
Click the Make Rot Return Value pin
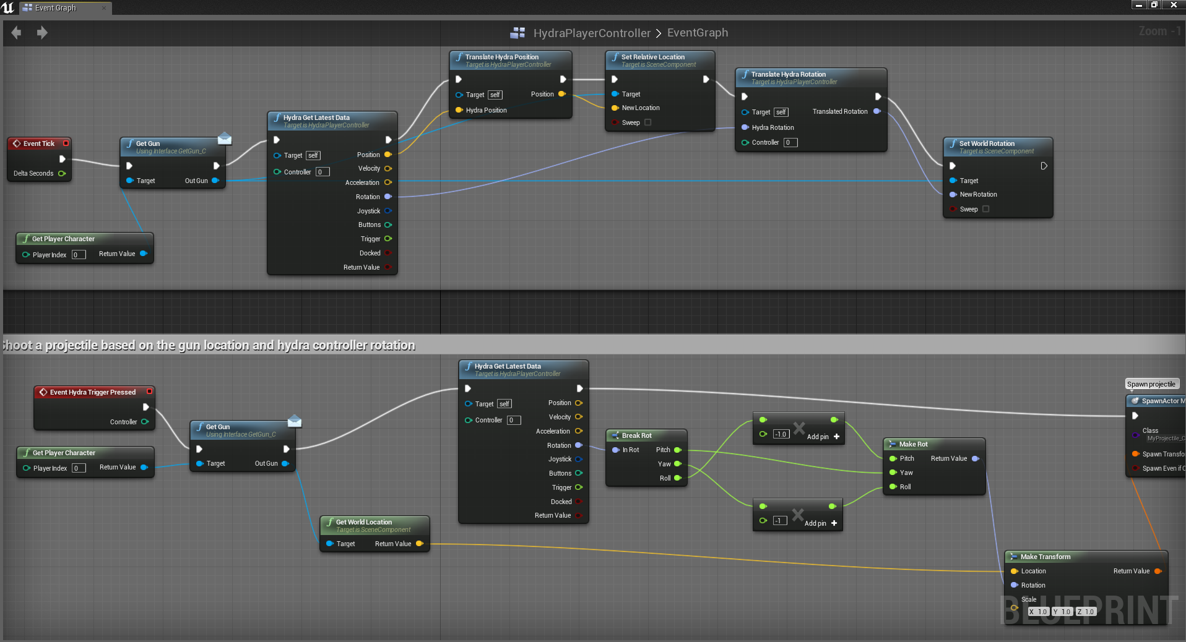click(976, 458)
